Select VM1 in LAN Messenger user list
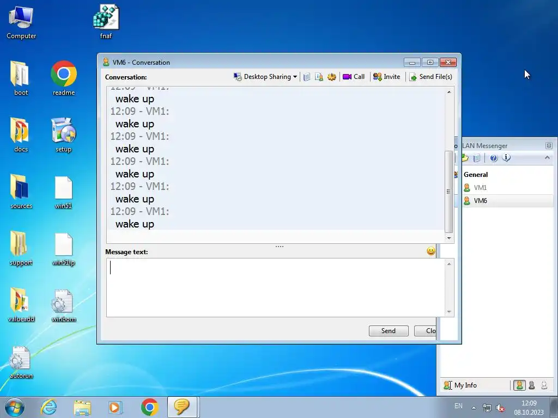Screen dimensions: 558x418 480,188
